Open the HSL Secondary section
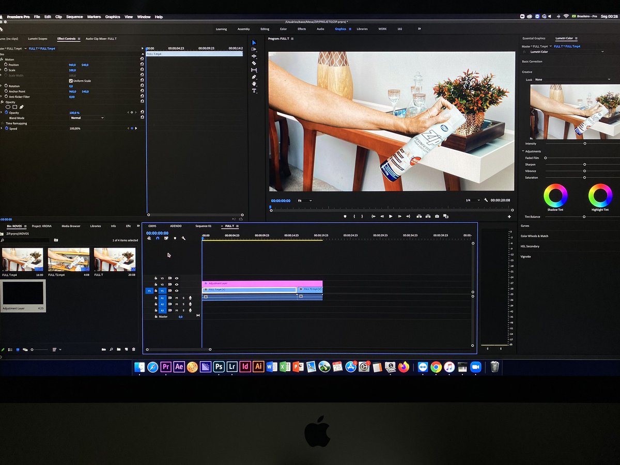Screen dimensions: 620x465 530,246
